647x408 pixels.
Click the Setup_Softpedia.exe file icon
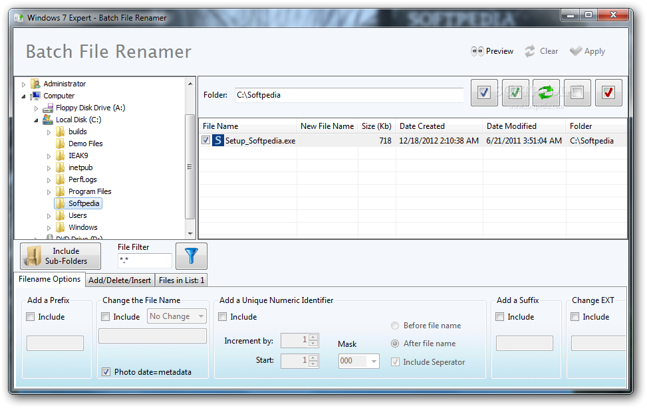point(218,140)
